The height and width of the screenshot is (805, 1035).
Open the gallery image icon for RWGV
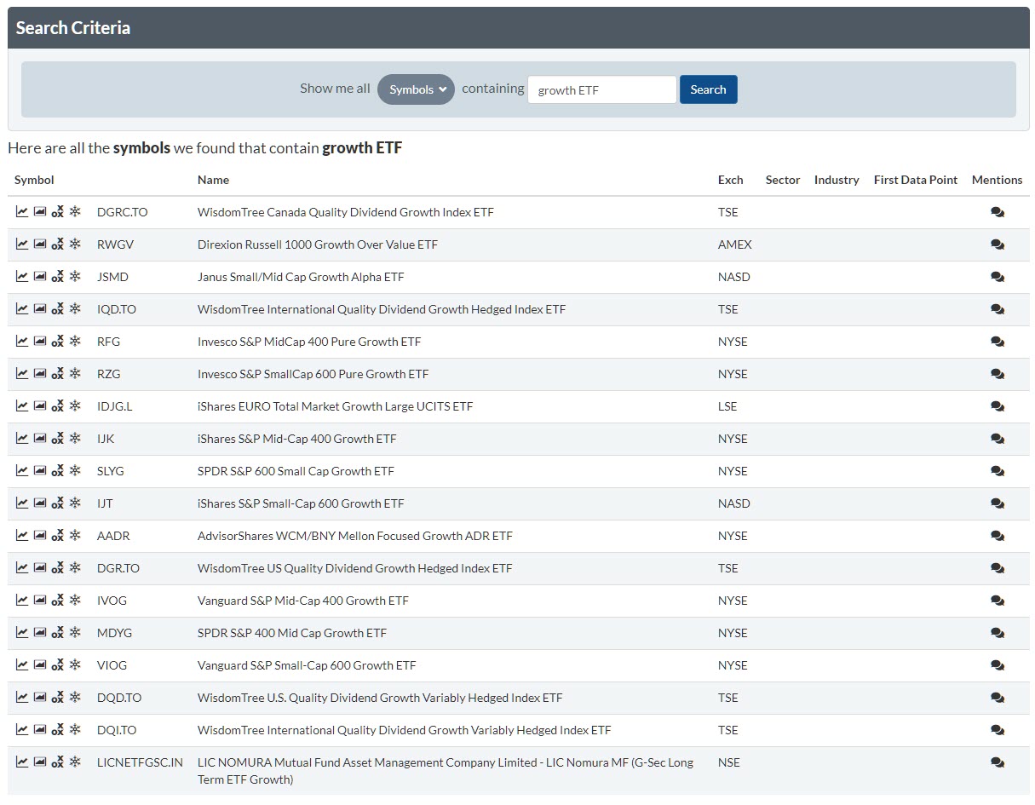[x=40, y=244]
